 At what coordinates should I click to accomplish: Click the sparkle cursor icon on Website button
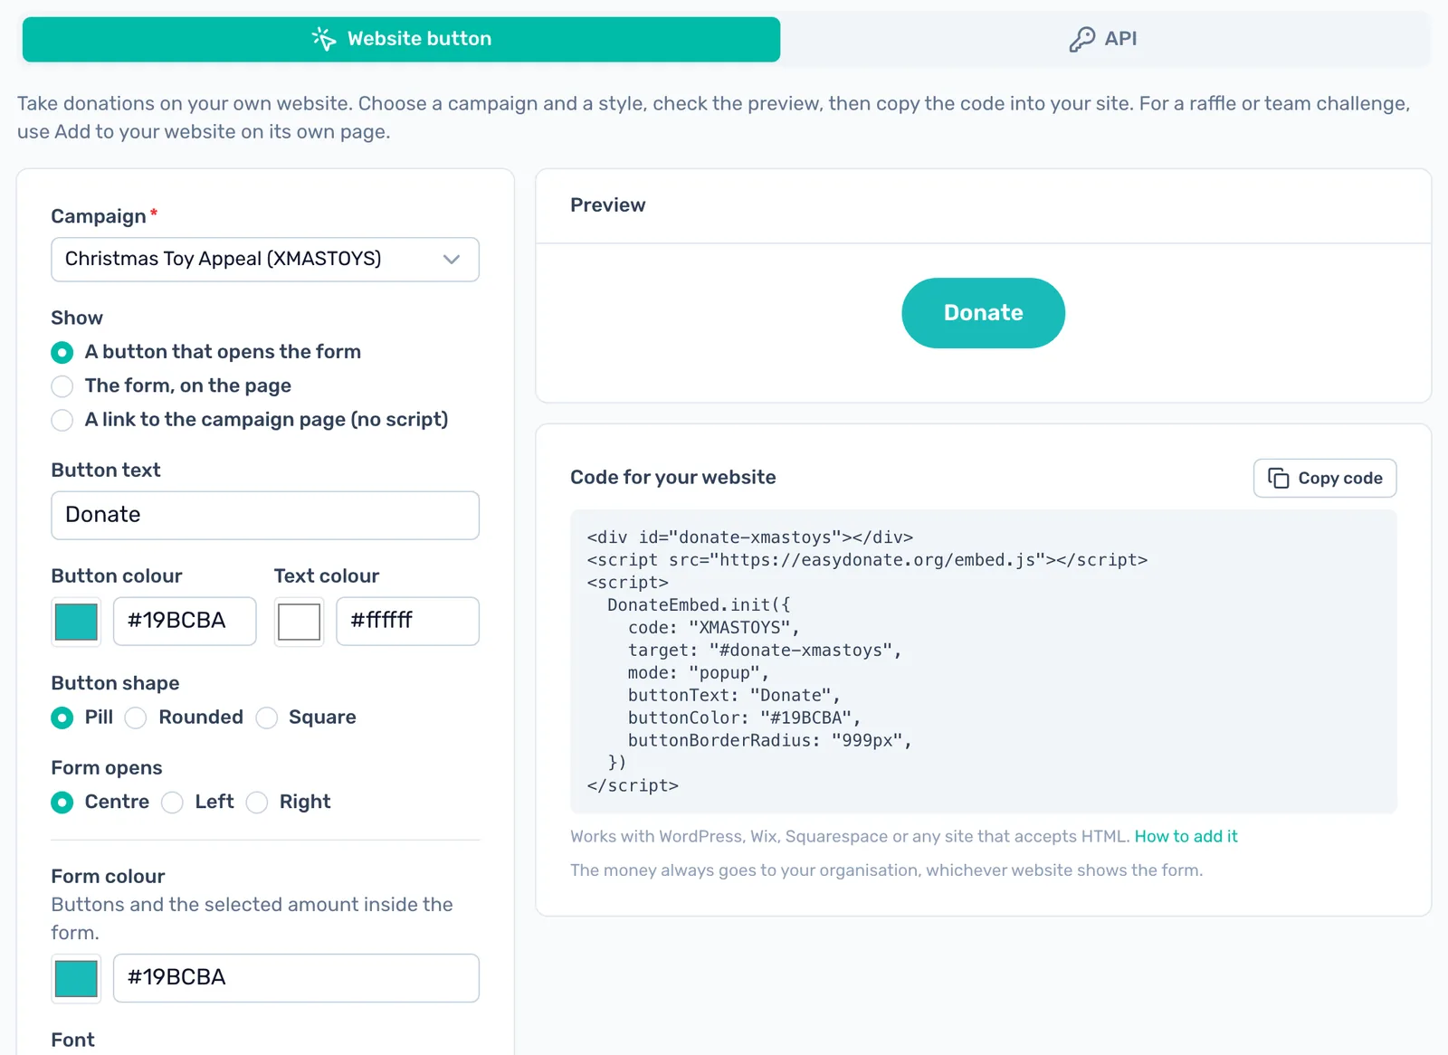tap(324, 39)
